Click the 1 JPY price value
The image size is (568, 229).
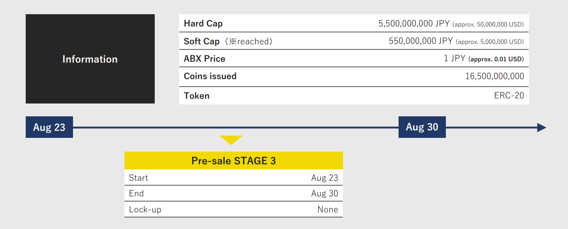455,59
